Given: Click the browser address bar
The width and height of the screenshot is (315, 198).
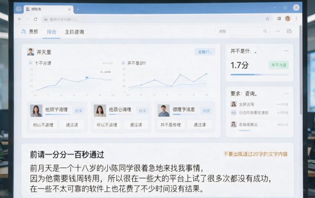Looking at the screenshot, I should pyautogui.click(x=156, y=19).
